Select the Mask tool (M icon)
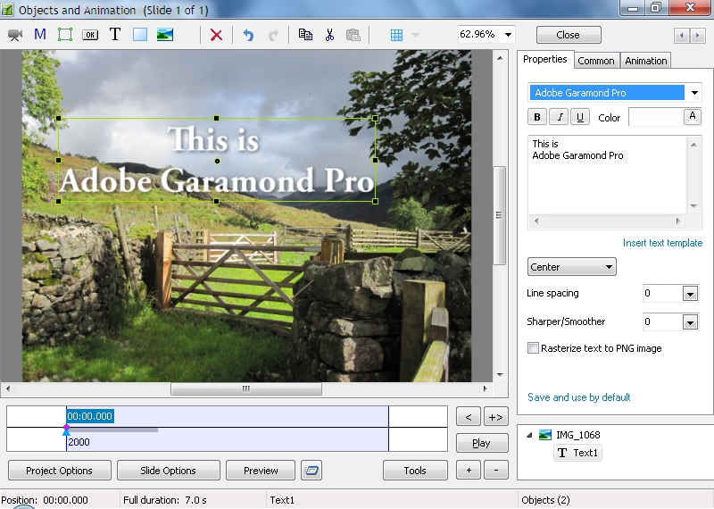This screenshot has width=714, height=509. coord(39,35)
